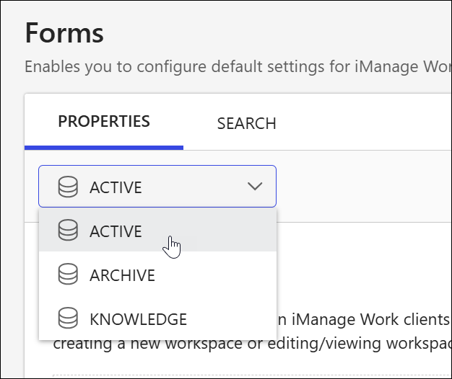
Task: Click database icon beside KNOWLEDGE option
Action: point(68,318)
